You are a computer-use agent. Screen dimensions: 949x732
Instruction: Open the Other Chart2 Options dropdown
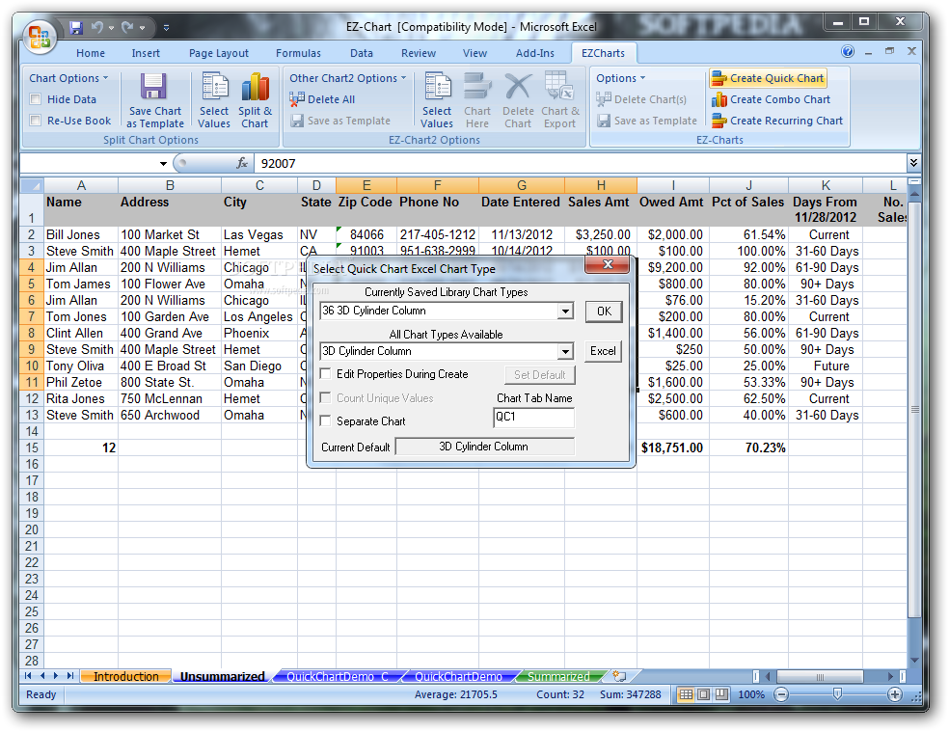tap(347, 78)
